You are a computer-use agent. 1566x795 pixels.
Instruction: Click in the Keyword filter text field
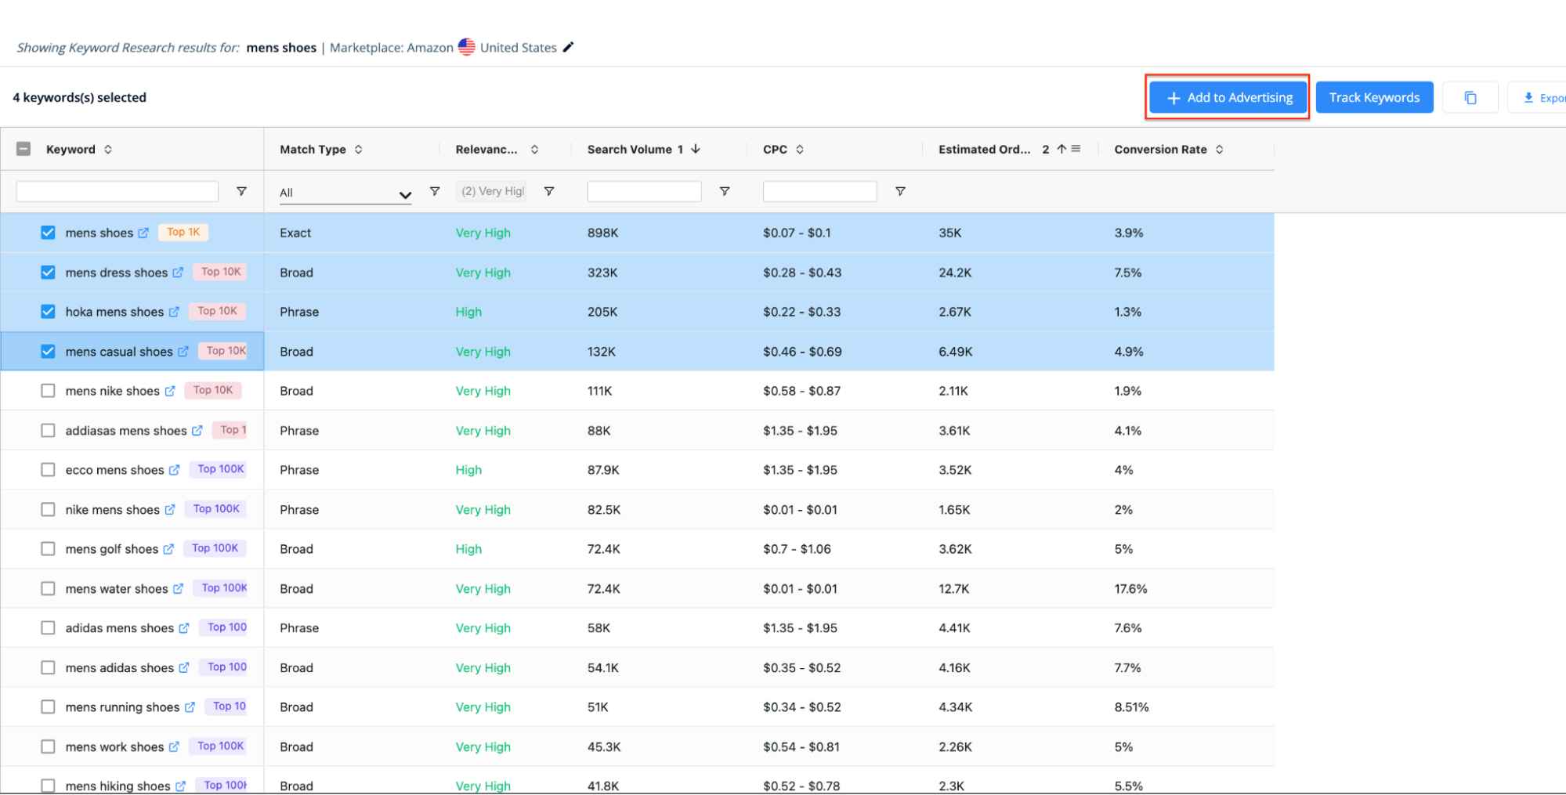[x=118, y=191]
